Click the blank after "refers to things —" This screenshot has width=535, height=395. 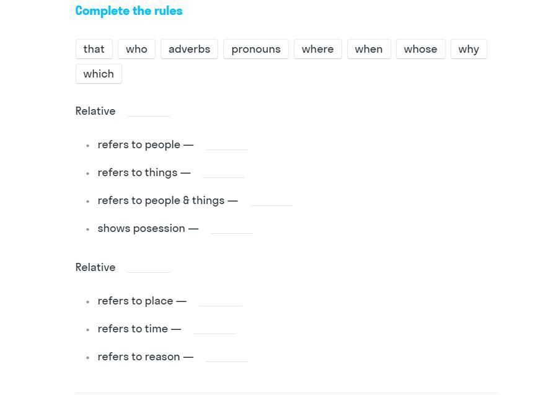[x=224, y=172]
